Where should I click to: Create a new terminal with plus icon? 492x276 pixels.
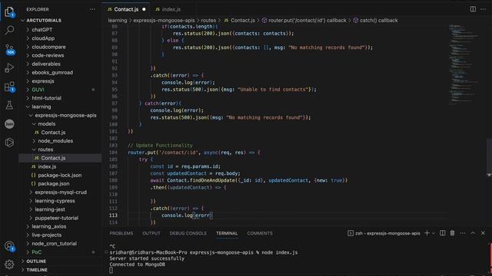(x=427, y=233)
